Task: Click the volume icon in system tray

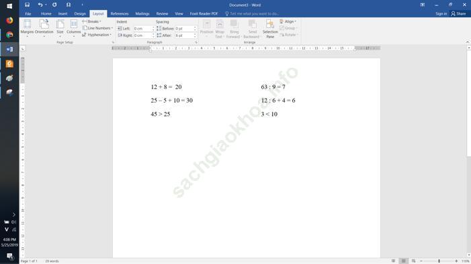Action: coord(13,222)
